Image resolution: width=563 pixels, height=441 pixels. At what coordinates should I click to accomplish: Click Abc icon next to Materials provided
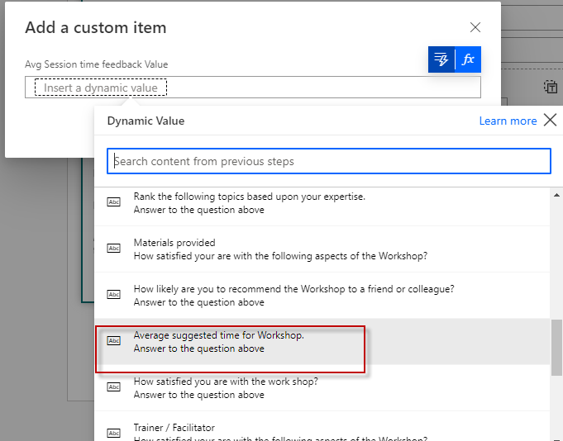pos(115,249)
